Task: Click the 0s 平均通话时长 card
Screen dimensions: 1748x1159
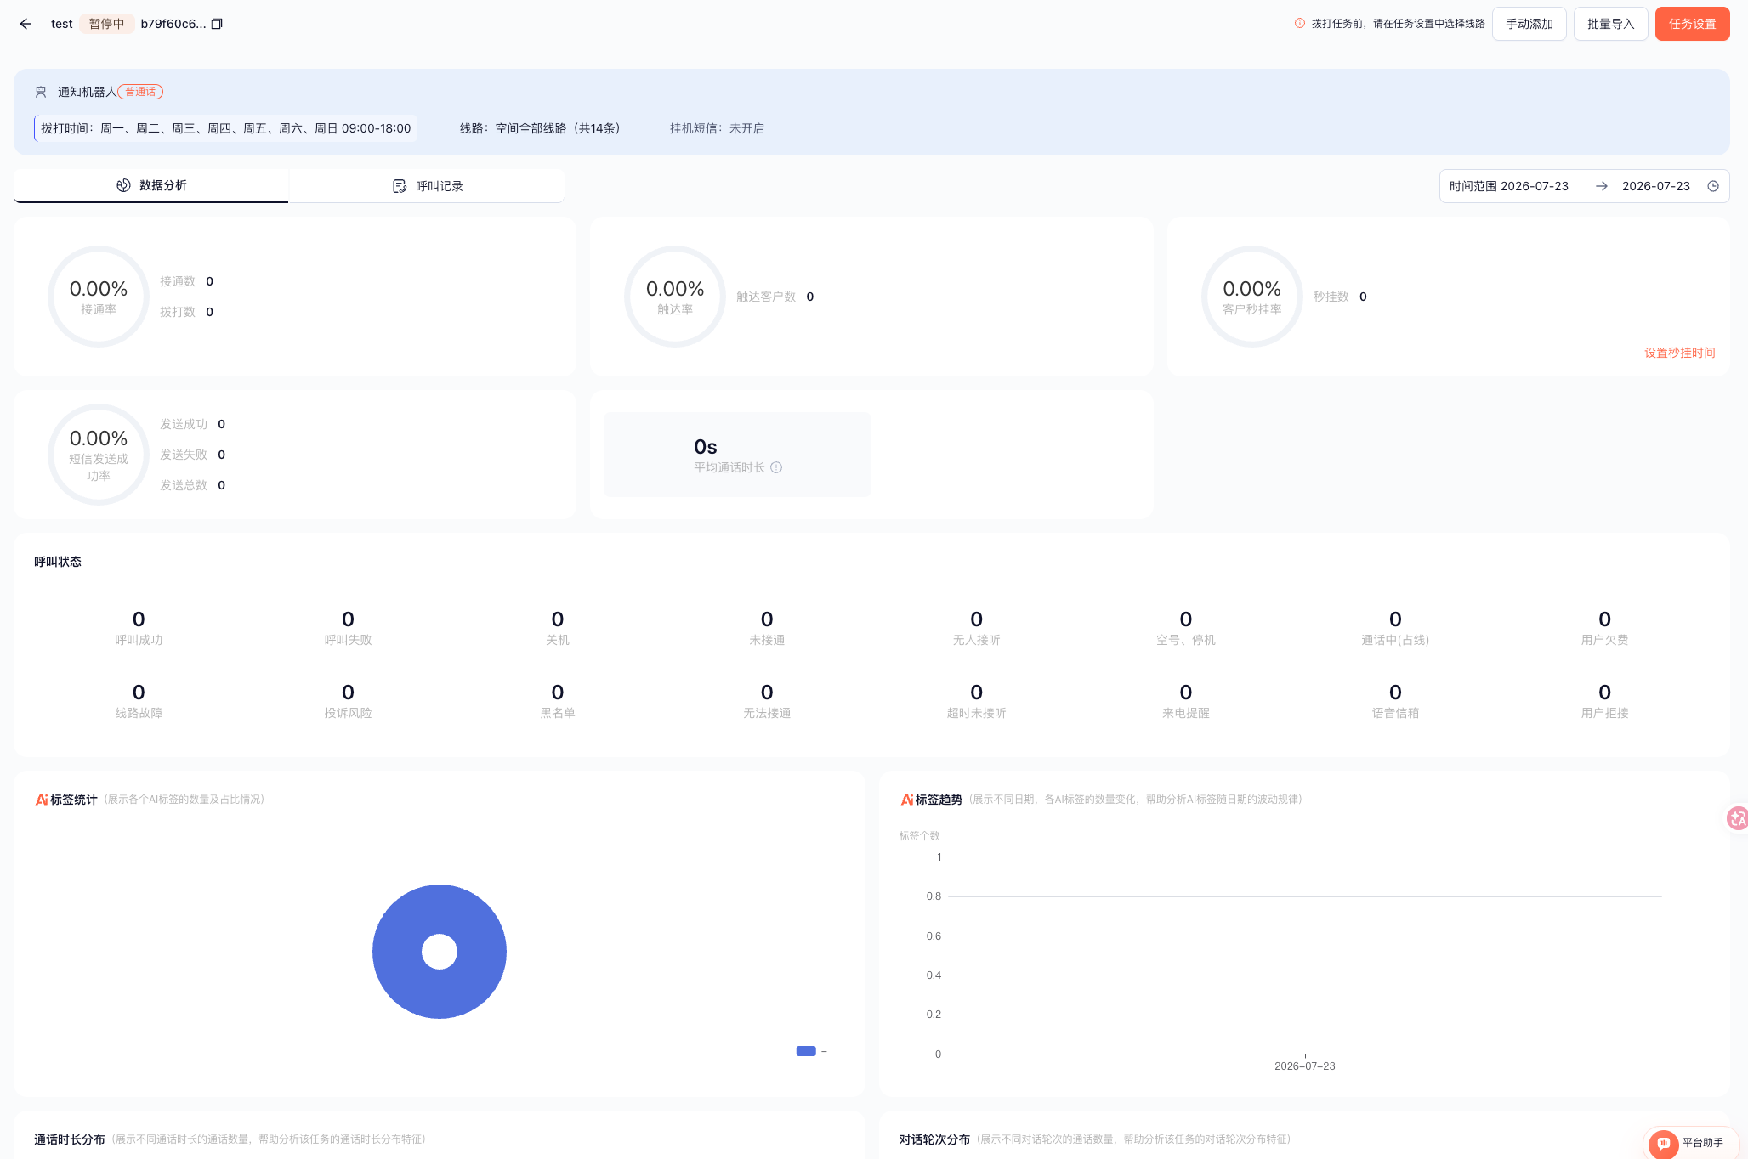Action: [737, 455]
